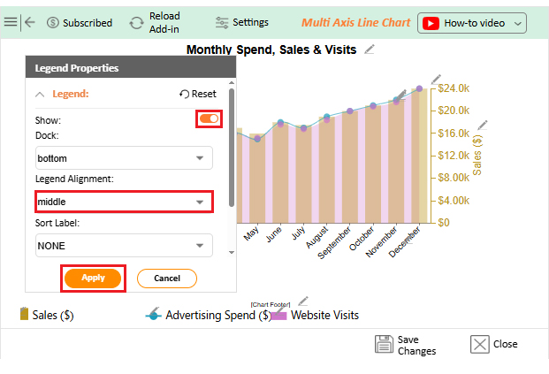Open Legend Alignment dropdown
The image size is (549, 374).
coord(124,202)
